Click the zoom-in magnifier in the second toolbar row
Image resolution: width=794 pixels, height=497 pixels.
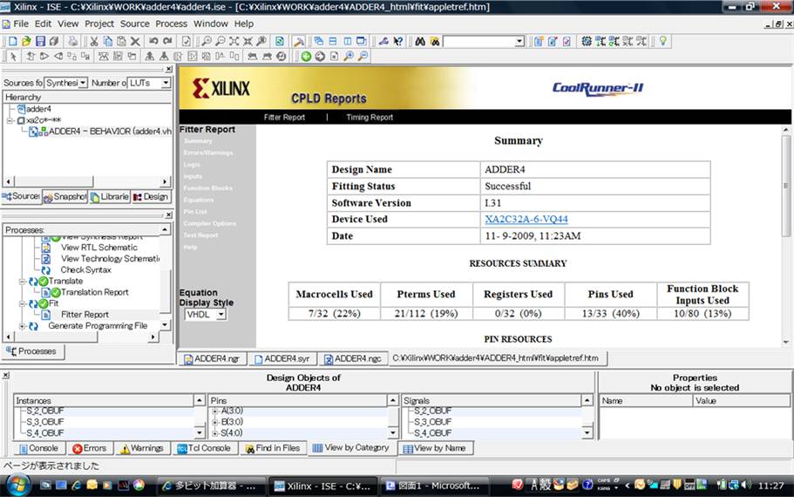(x=349, y=56)
